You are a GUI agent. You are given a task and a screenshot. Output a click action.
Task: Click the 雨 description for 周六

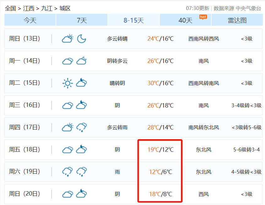(x=117, y=172)
